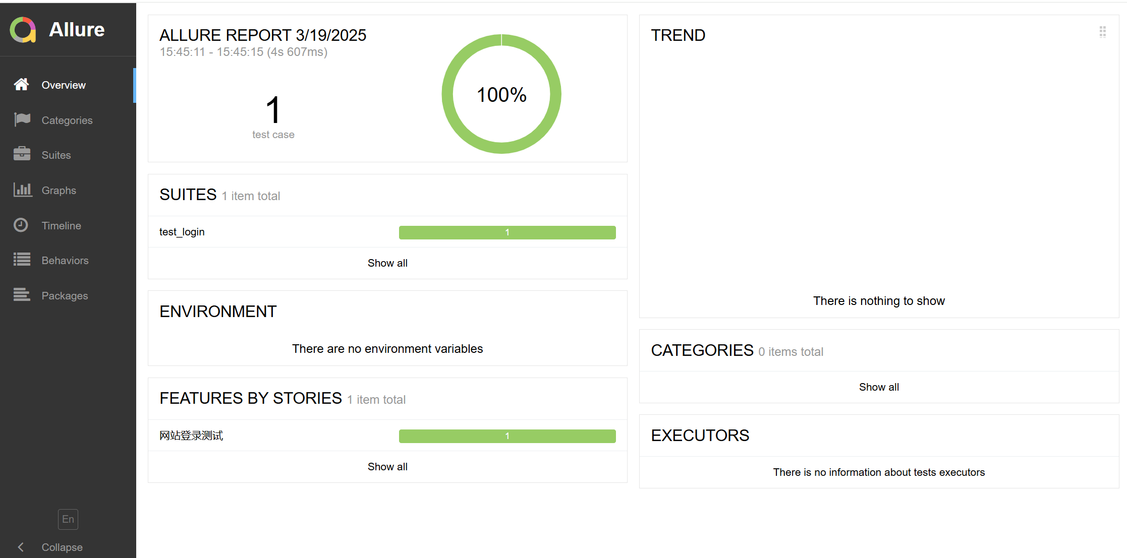This screenshot has height=558, width=1127.
Task: Open Timeline via the clock icon
Action: point(21,225)
